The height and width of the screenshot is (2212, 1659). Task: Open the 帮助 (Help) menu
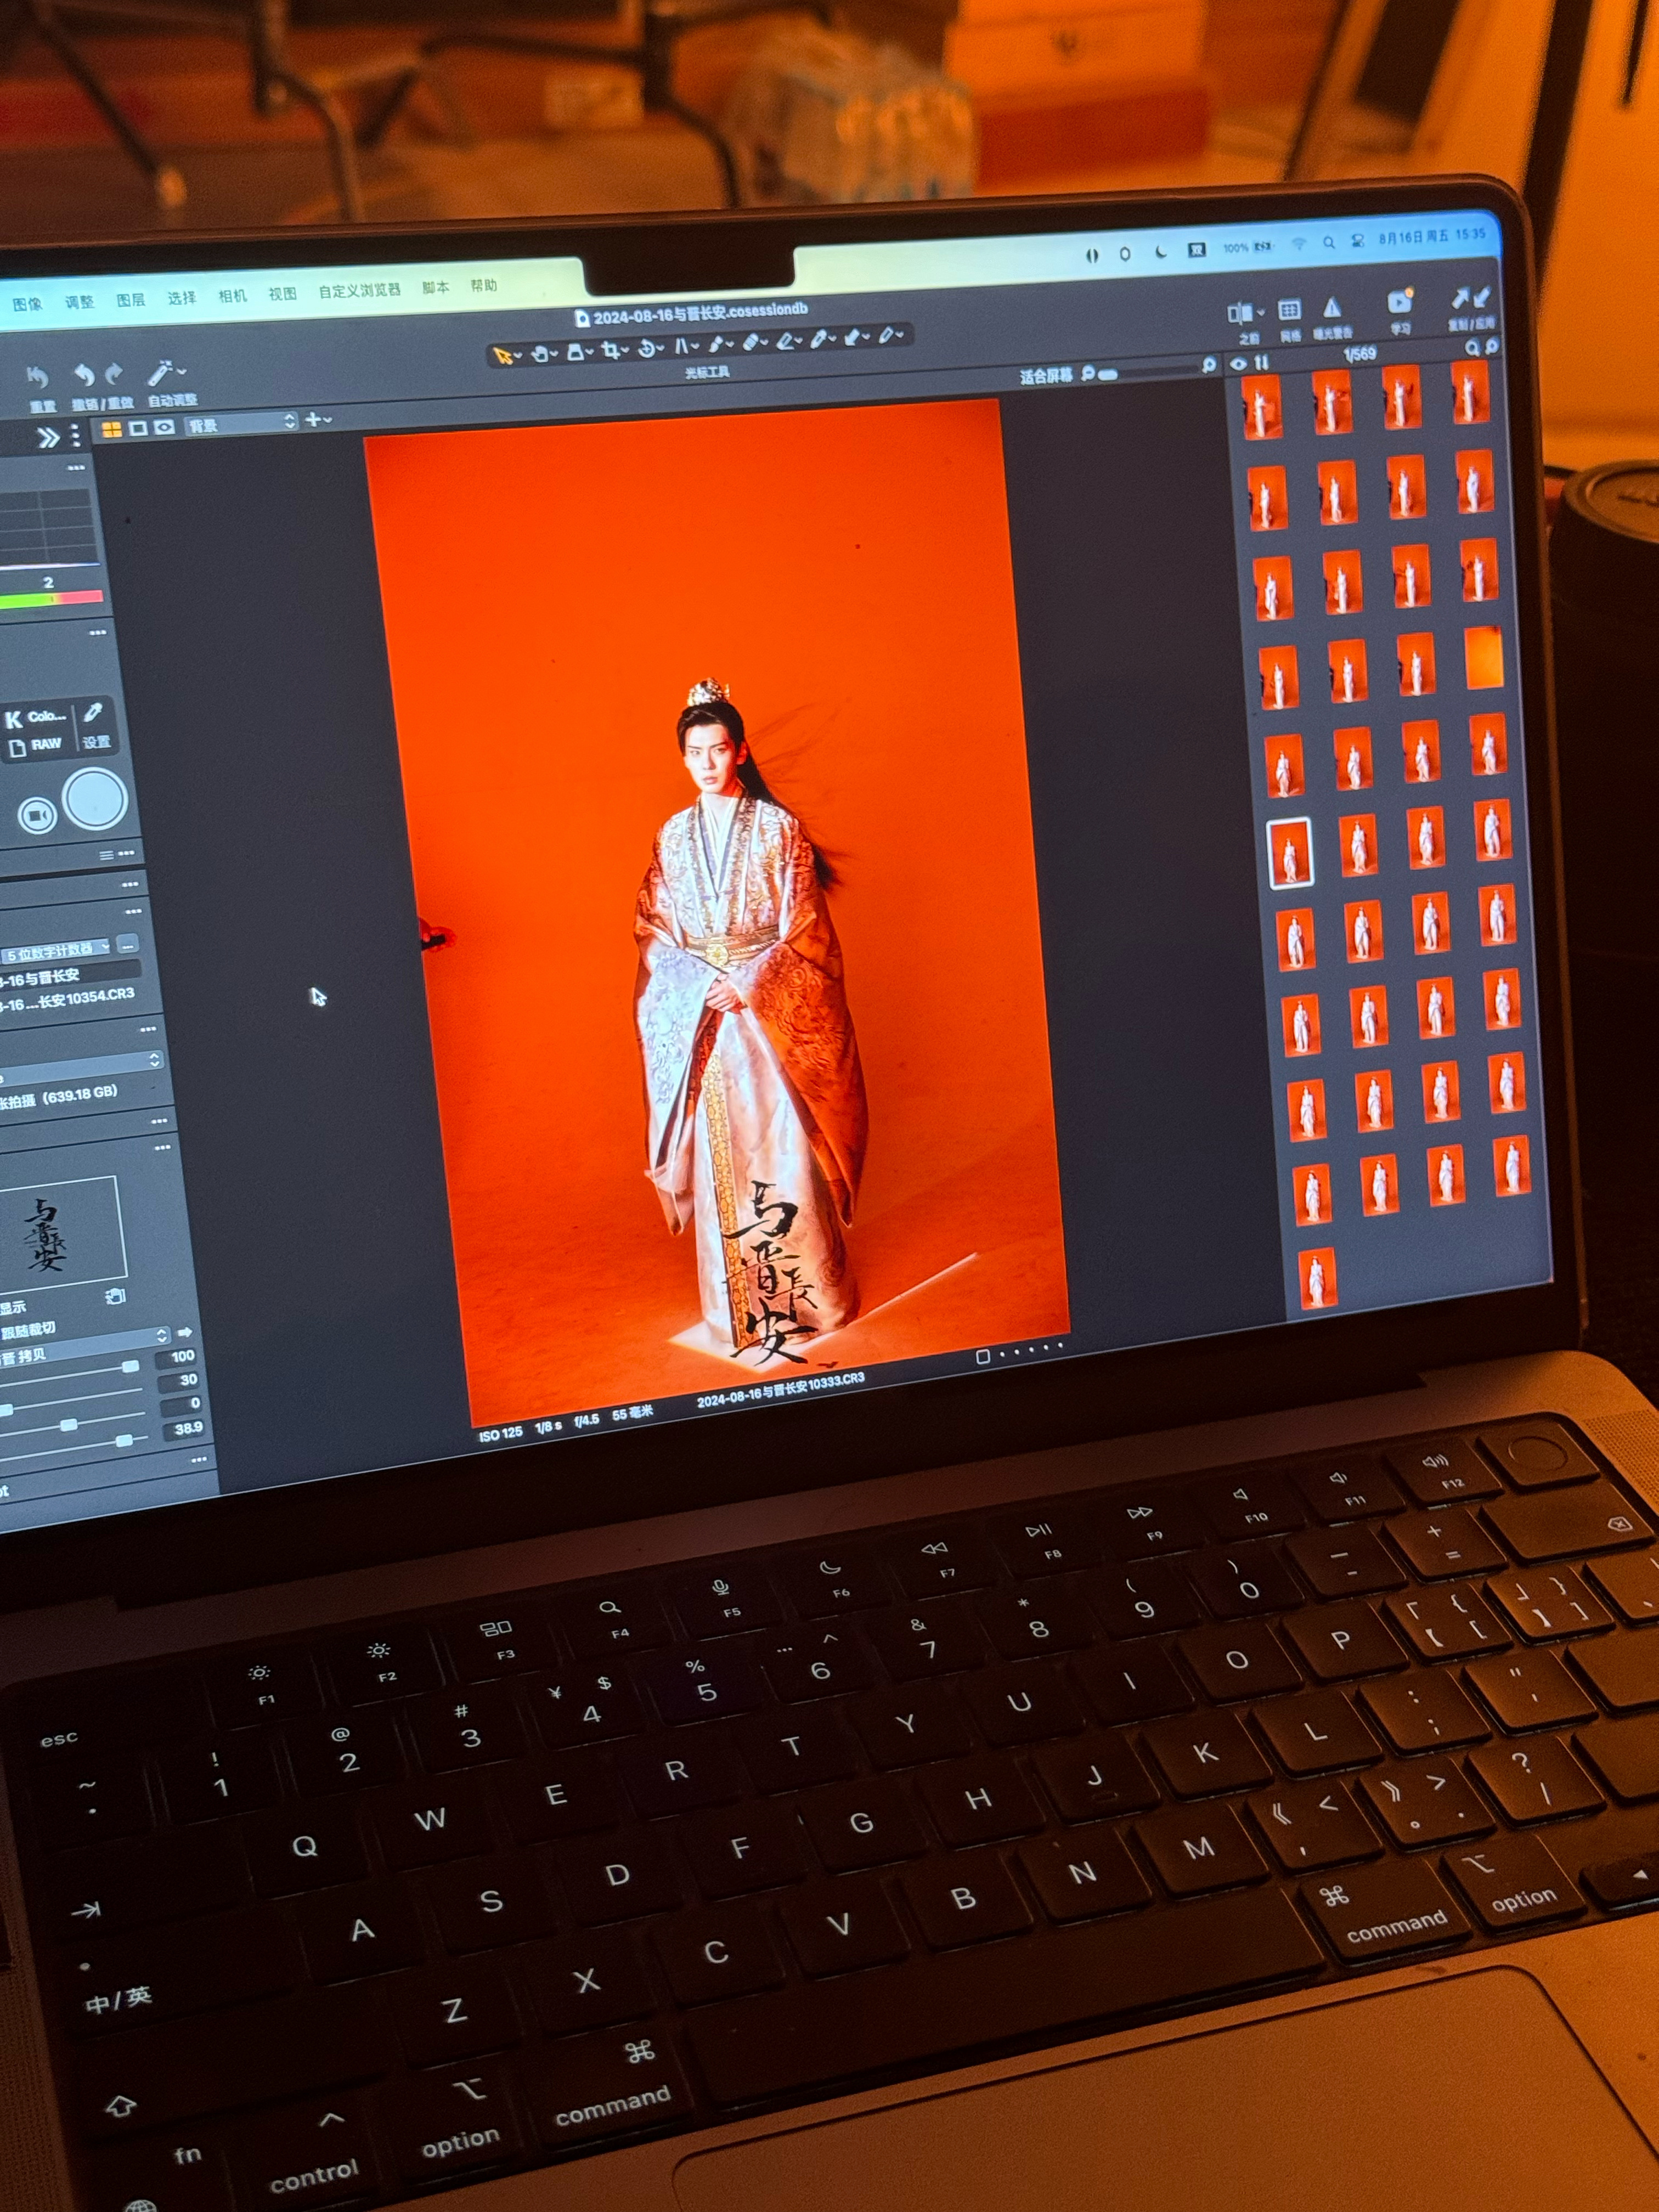tap(484, 286)
